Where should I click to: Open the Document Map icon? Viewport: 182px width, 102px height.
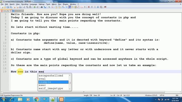click(x=75, y=7)
